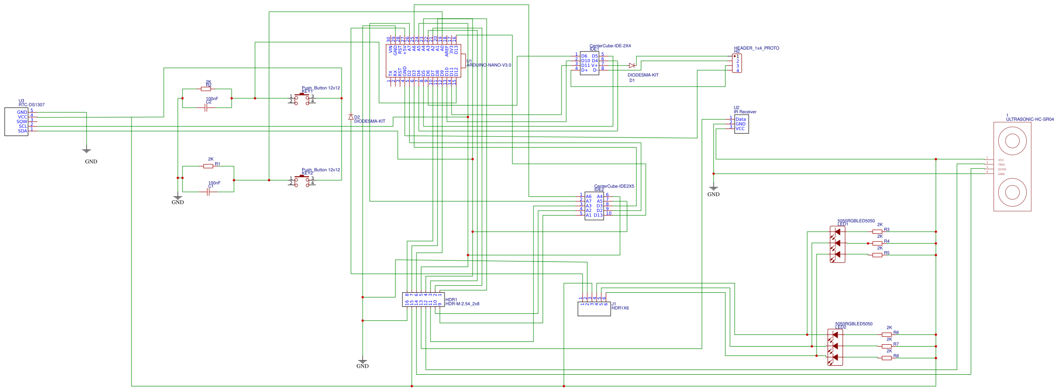
Task: Select the U3 RTC module body
Action: [x=16, y=122]
